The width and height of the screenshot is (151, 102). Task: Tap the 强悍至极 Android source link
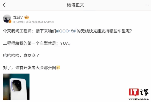pos(43,22)
